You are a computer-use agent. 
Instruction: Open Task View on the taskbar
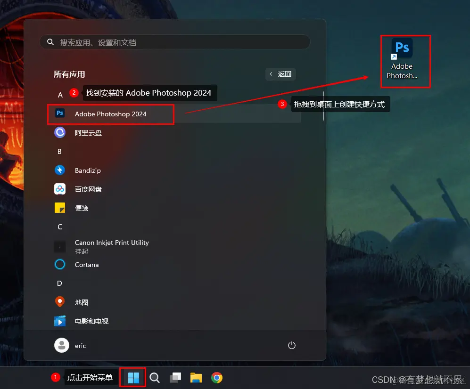[x=175, y=378]
